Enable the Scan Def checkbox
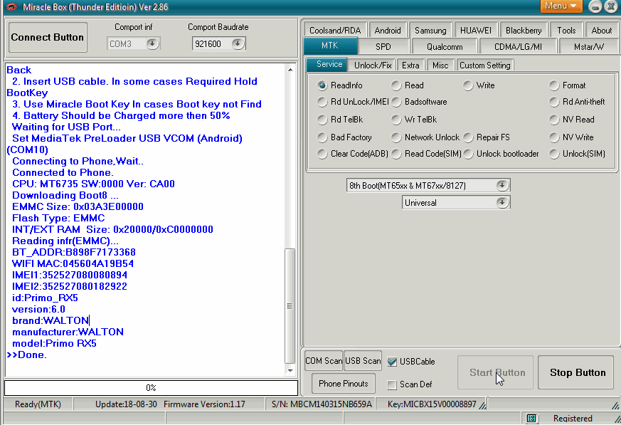 point(392,384)
